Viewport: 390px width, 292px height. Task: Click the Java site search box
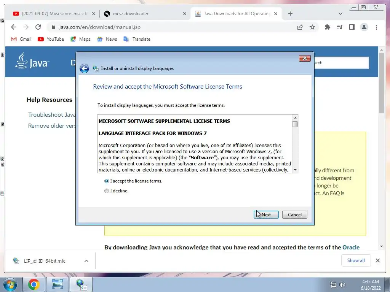point(342,63)
